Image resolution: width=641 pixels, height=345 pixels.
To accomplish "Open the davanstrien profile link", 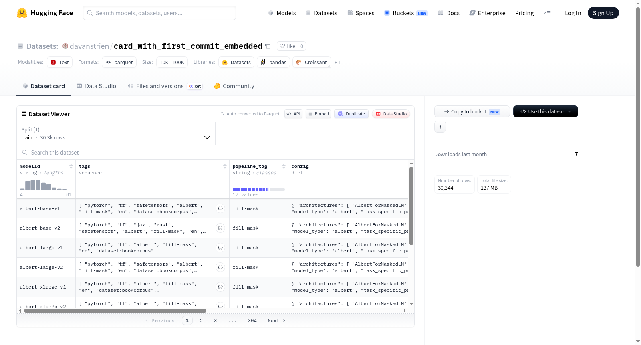I will pos(89,46).
